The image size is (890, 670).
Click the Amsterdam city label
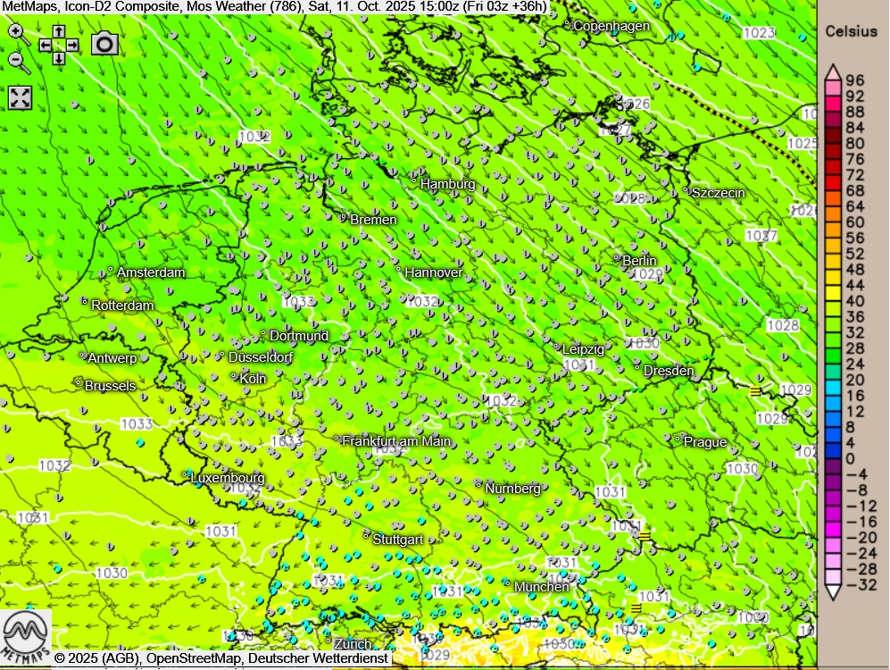click(151, 272)
